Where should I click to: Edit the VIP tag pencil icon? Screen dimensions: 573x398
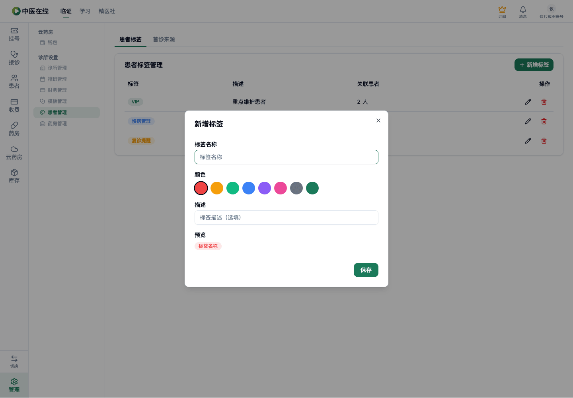[528, 102]
